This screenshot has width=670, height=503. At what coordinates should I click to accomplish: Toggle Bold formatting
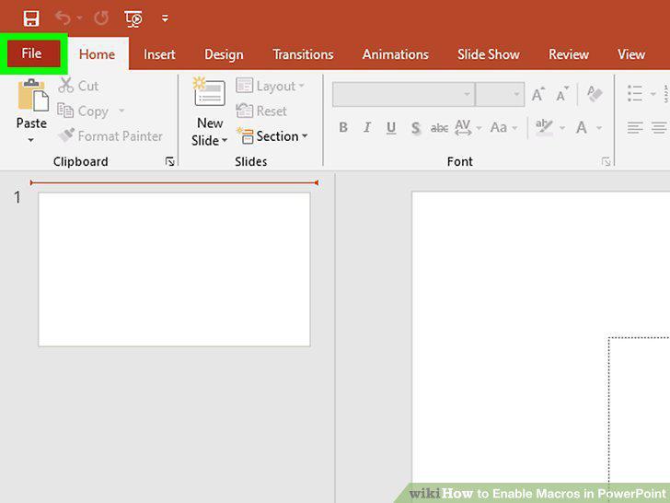[343, 127]
